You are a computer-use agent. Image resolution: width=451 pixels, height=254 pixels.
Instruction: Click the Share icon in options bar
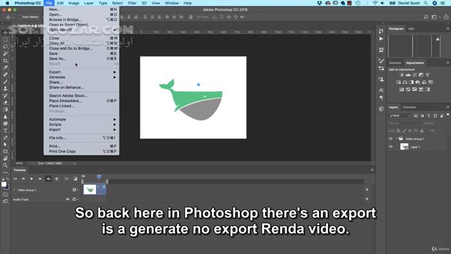(446, 17)
